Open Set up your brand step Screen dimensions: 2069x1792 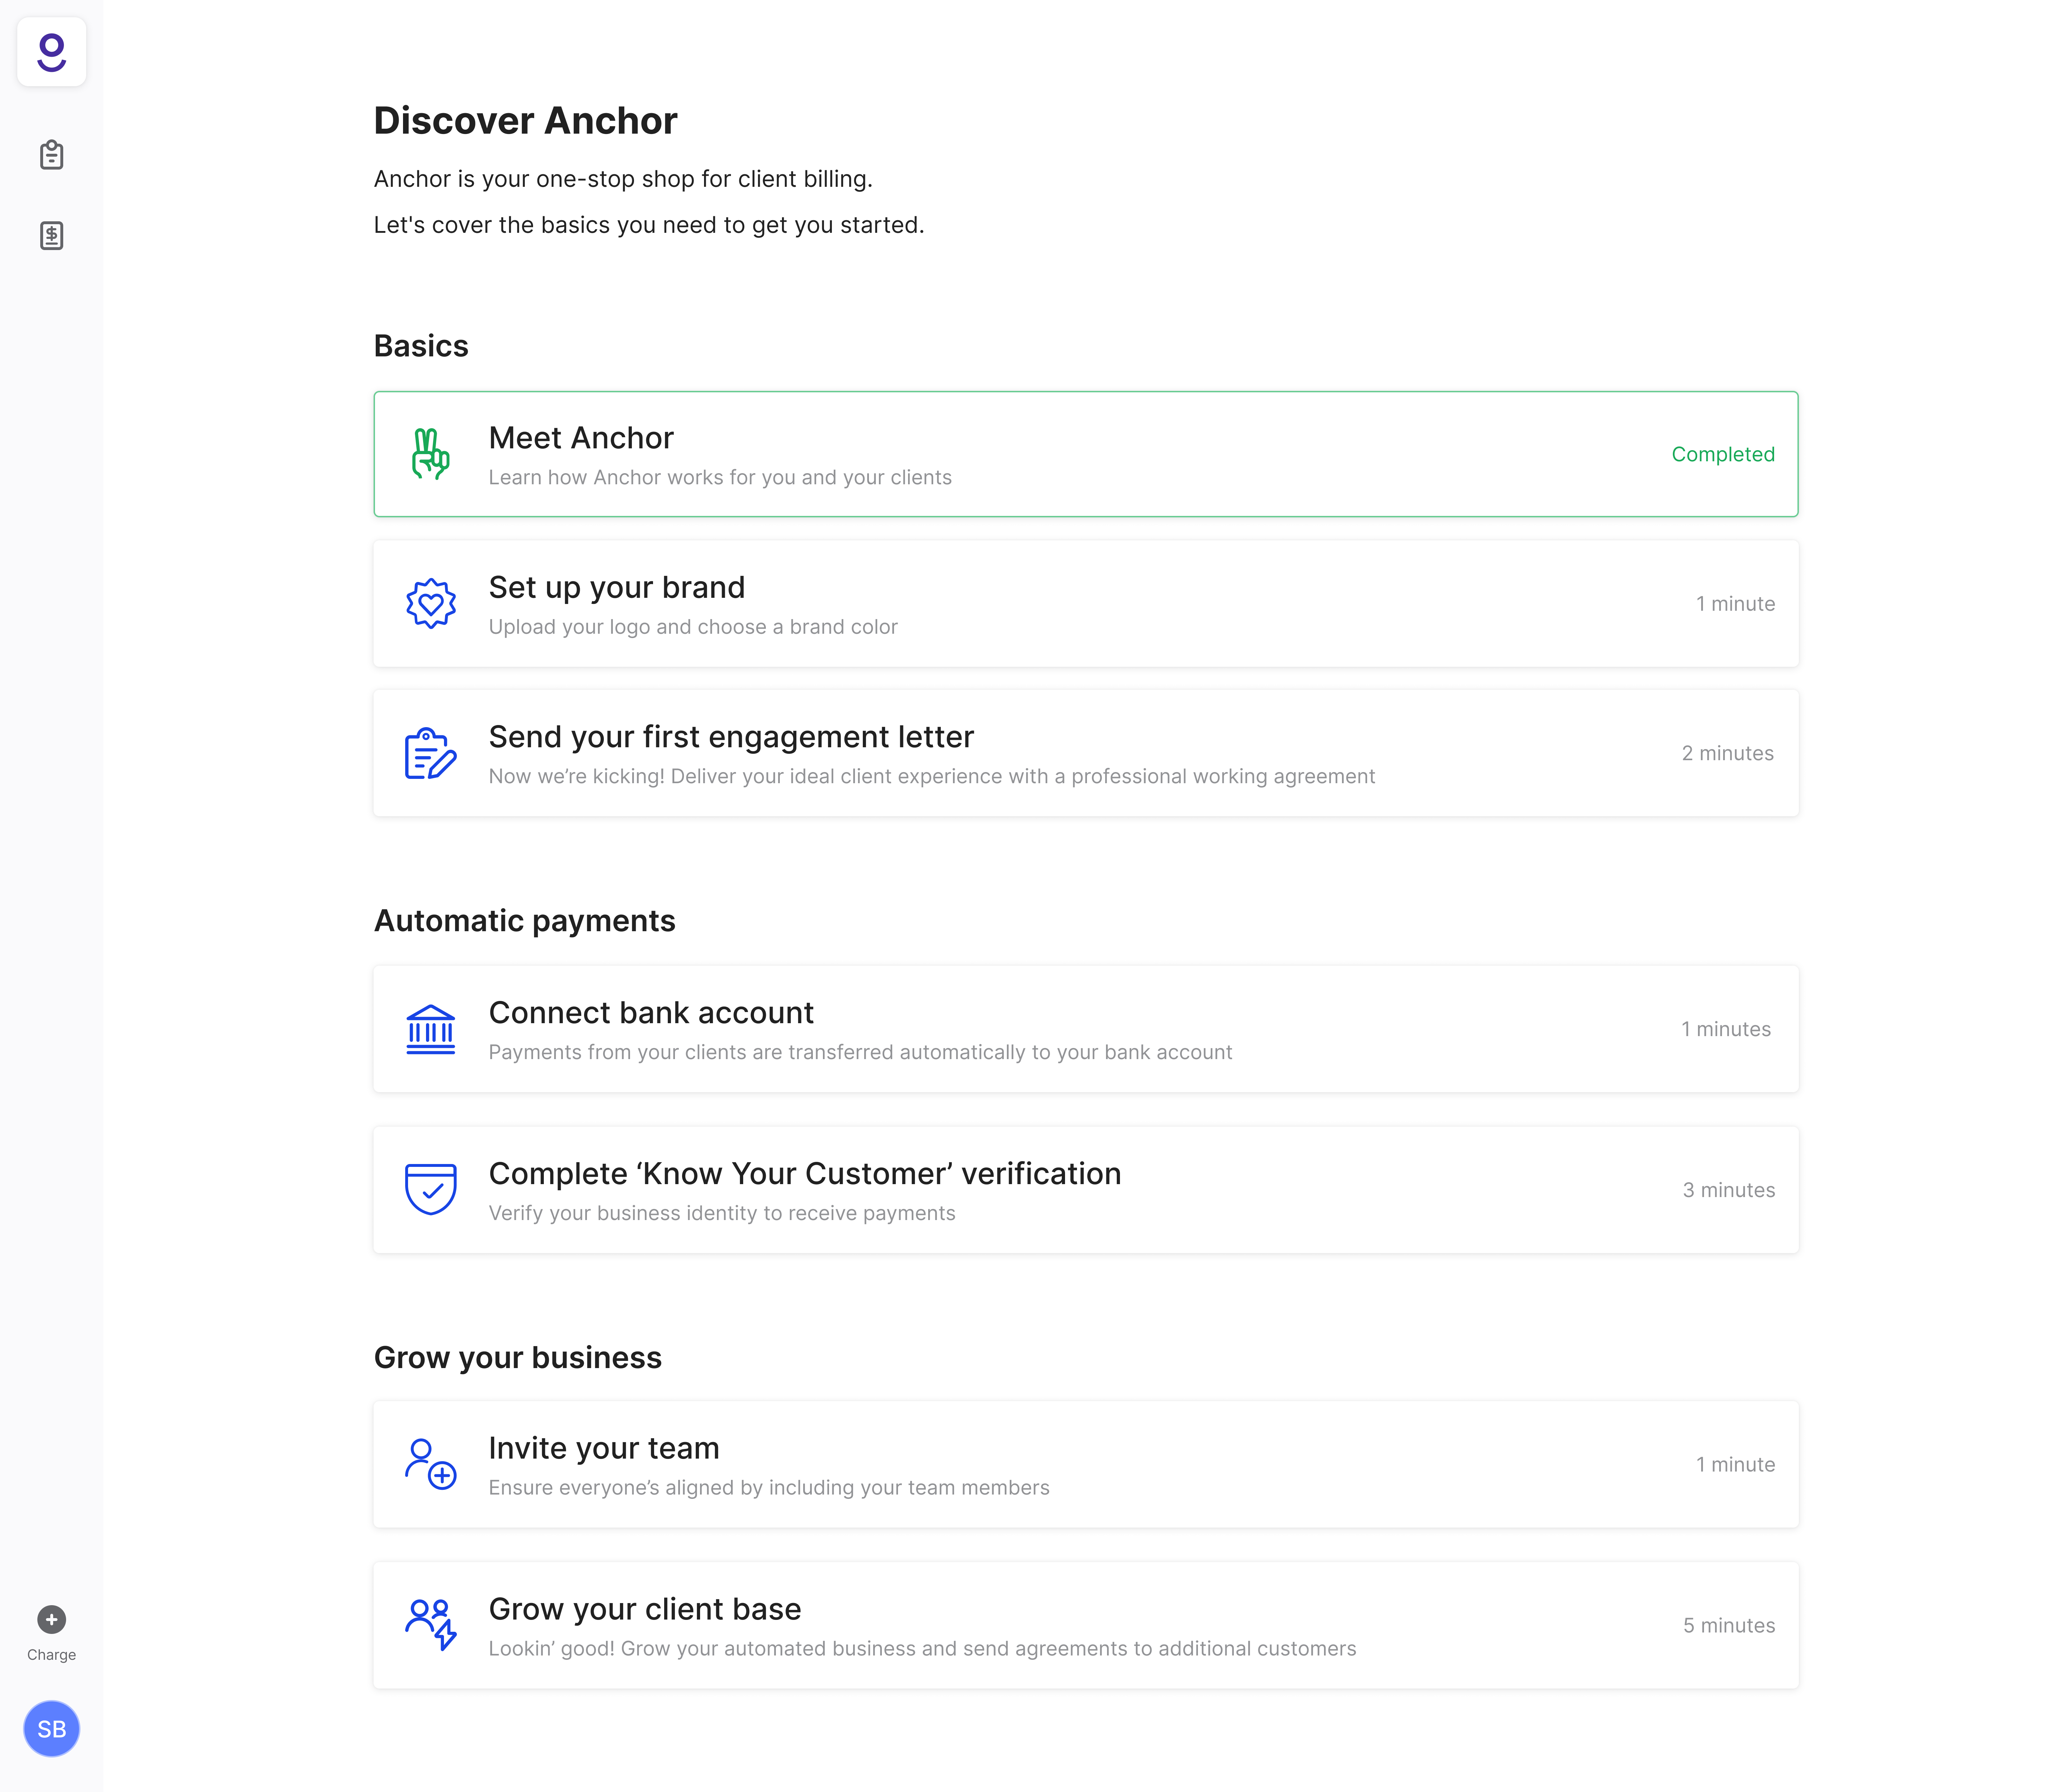tap(1086, 604)
